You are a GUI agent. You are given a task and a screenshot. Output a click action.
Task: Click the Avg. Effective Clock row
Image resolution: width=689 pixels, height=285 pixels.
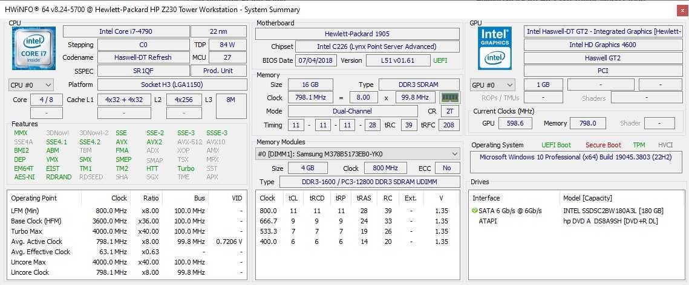point(126,252)
